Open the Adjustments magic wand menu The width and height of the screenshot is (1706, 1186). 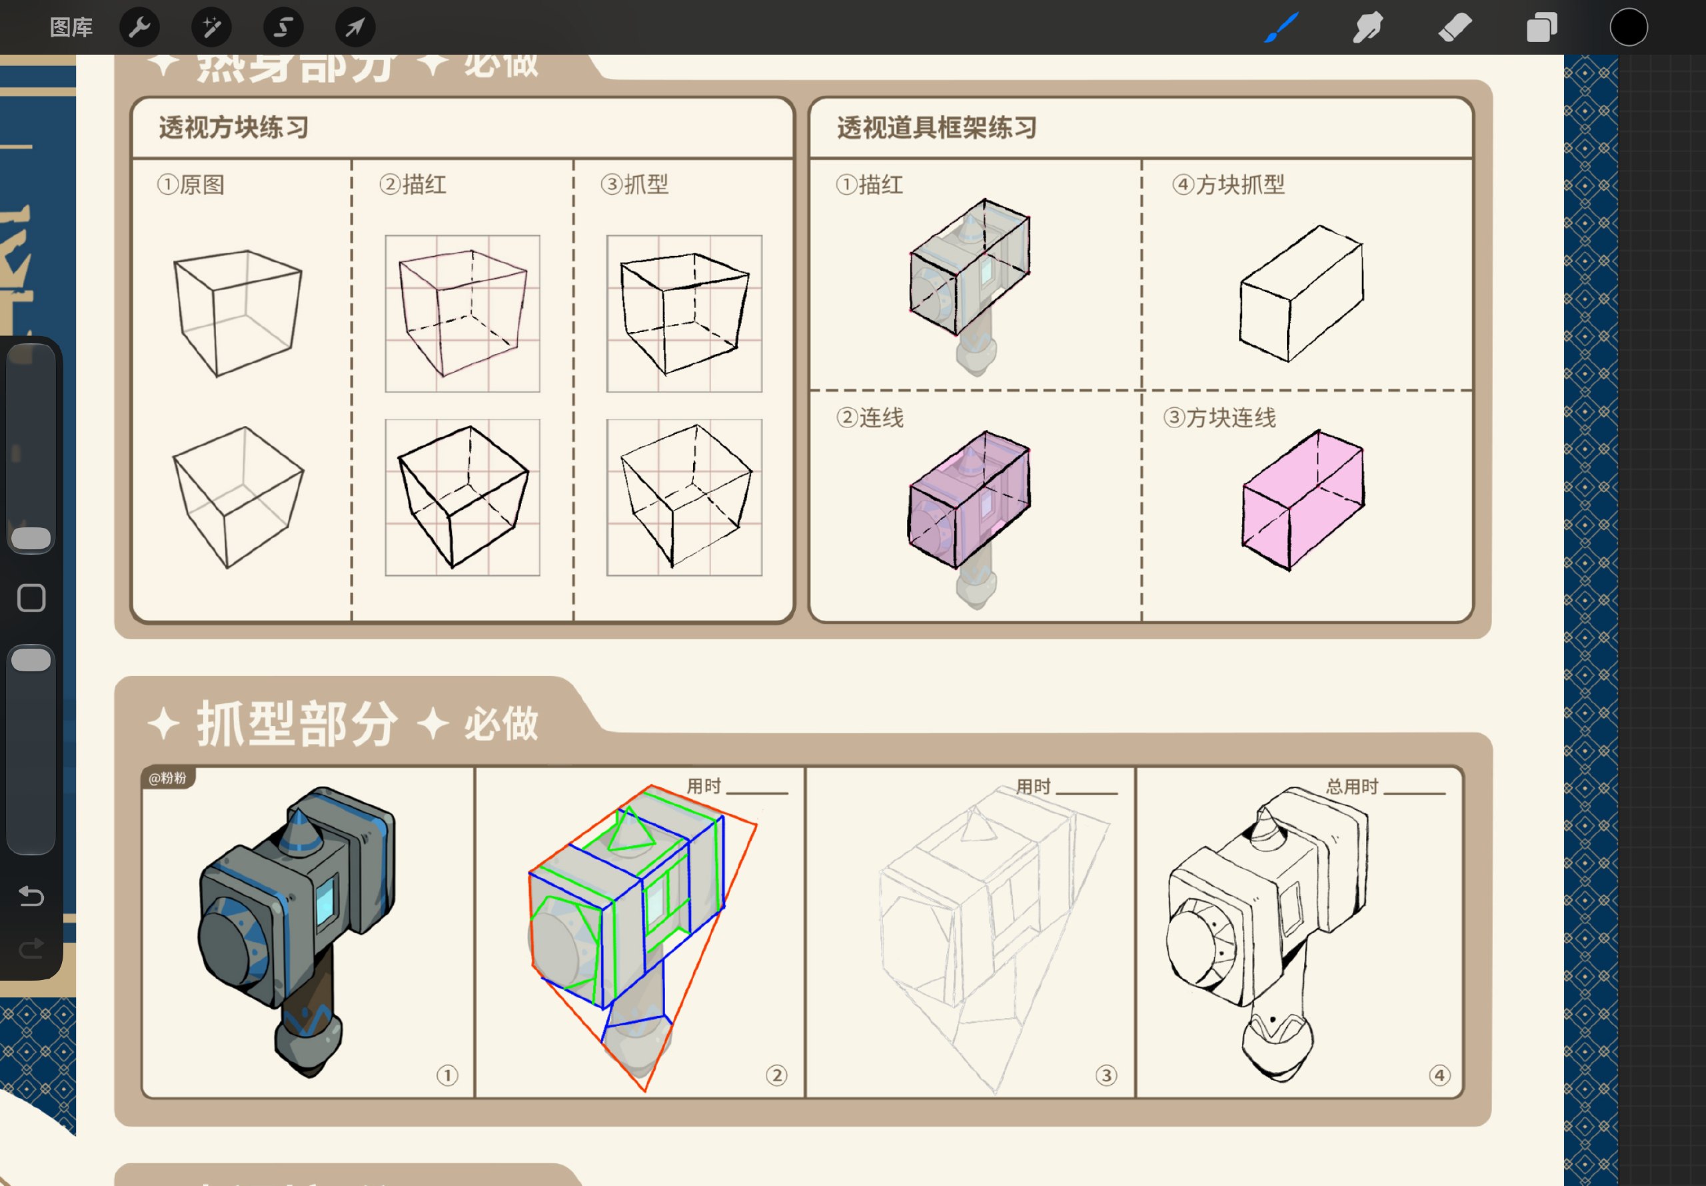(212, 27)
